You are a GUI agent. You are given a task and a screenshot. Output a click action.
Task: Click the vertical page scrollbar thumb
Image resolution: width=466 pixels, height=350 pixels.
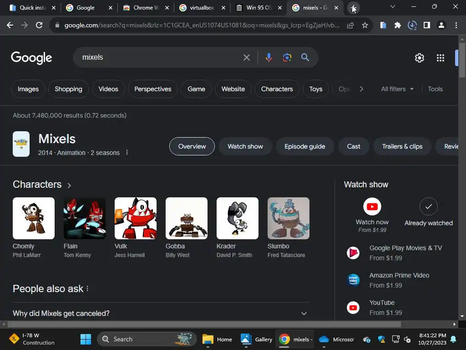click(462, 60)
